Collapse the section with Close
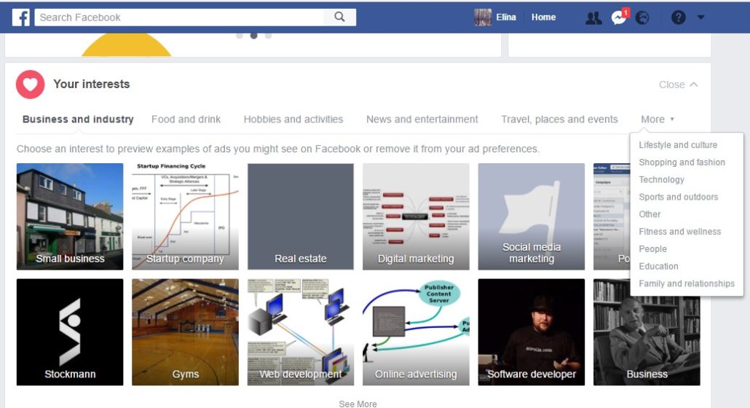The image size is (750, 408). point(678,85)
